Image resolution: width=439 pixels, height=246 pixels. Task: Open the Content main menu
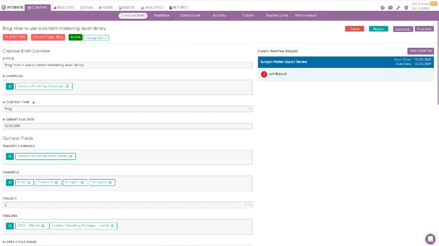(x=37, y=7)
